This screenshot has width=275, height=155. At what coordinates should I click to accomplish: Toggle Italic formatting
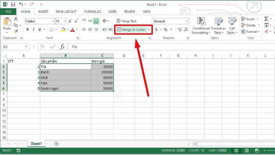point(33,30)
